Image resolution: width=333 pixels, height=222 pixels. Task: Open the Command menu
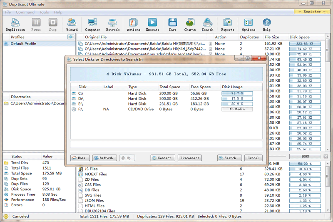(25, 12)
